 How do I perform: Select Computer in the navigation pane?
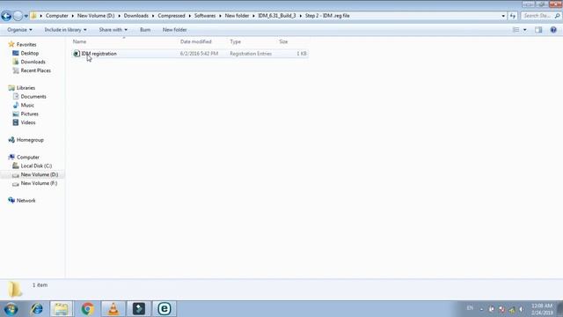(28, 157)
